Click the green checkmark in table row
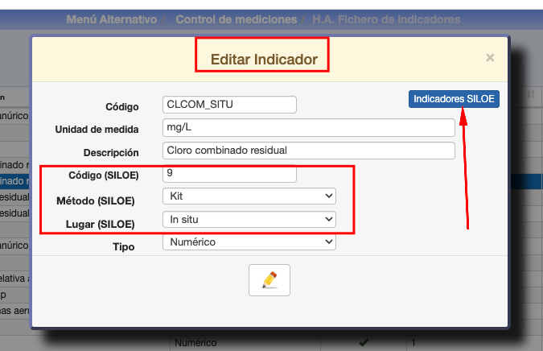543x351 pixels. click(x=363, y=343)
